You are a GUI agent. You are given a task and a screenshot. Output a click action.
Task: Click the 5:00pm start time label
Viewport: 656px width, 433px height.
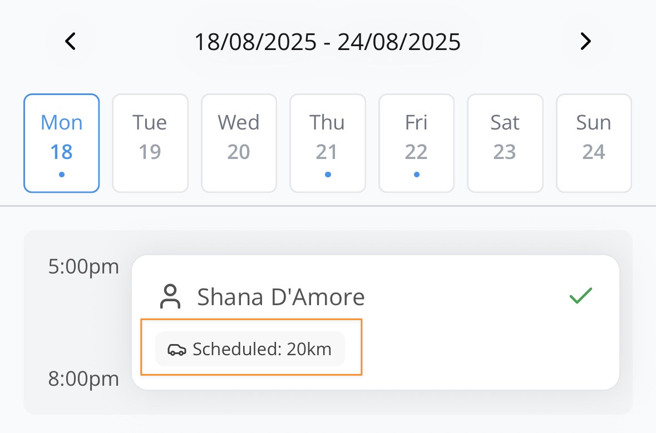point(83,267)
